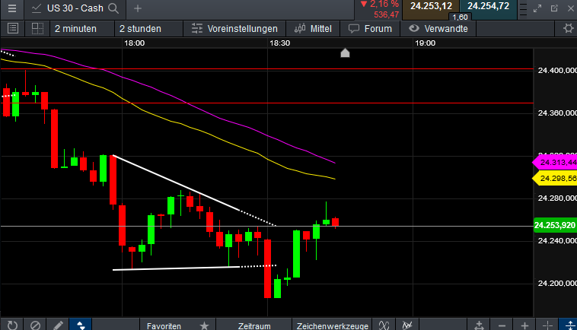Click the favorites star icon
This screenshot has height=330, width=577.
click(204, 325)
